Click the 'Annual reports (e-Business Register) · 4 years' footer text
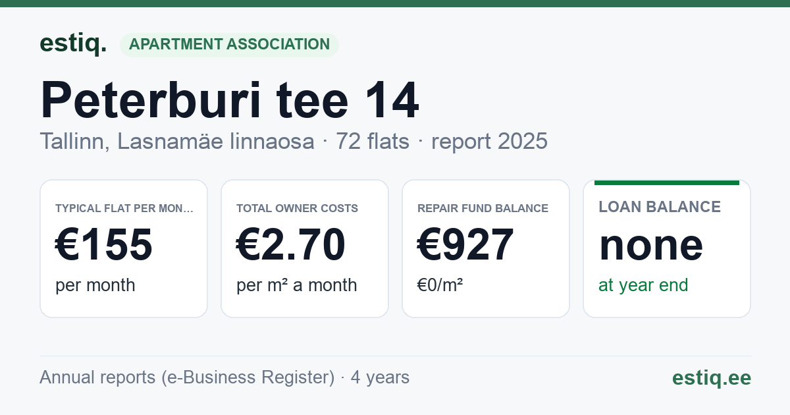 [x=224, y=377]
